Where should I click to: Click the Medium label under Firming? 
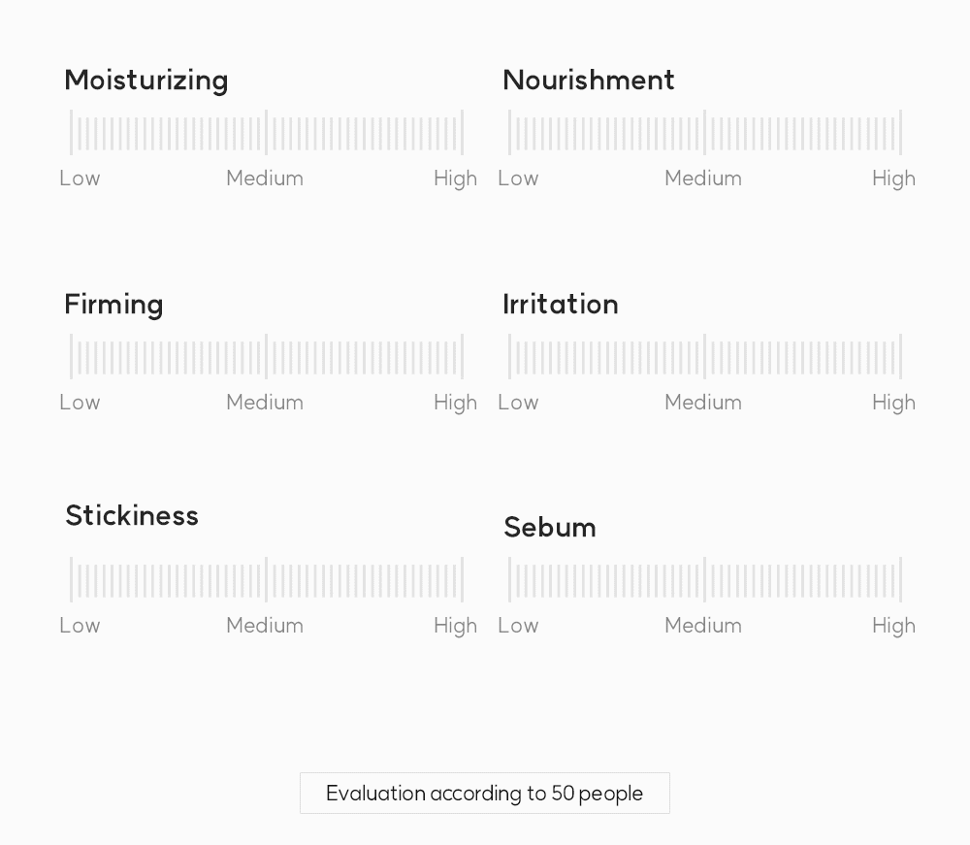pos(265,403)
